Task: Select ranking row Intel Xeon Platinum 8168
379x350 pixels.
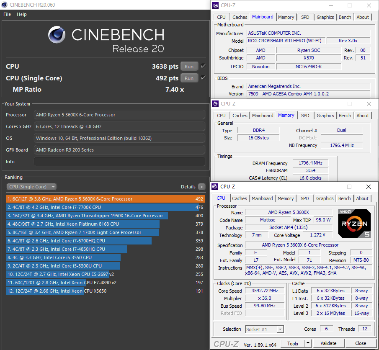Action: [106, 224]
